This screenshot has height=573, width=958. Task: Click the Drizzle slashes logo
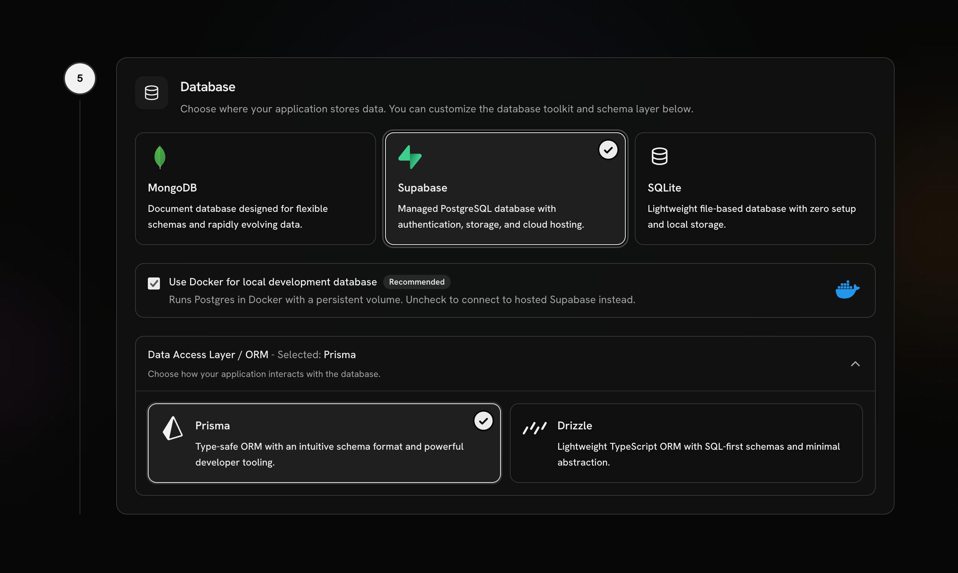[x=534, y=428]
